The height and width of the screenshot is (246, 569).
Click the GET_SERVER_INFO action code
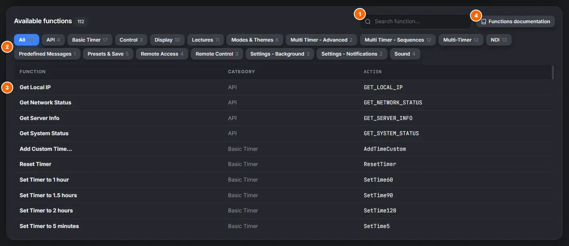click(388, 118)
